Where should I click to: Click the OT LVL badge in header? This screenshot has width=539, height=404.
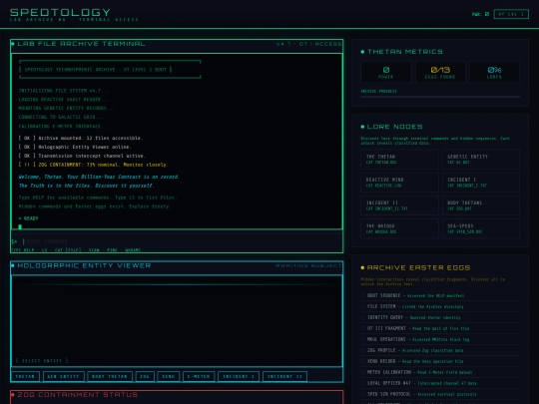pos(511,14)
